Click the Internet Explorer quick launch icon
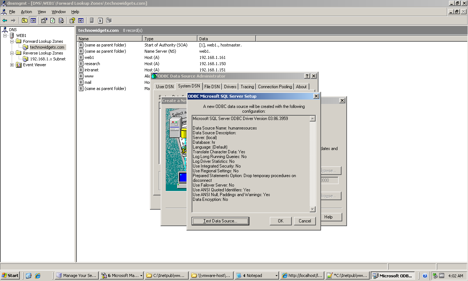This screenshot has width=468, height=281. (x=37, y=276)
